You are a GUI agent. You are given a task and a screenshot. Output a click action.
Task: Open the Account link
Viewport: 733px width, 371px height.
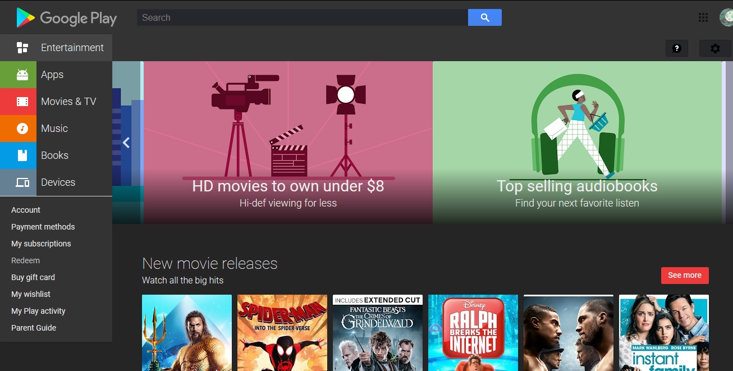point(26,210)
